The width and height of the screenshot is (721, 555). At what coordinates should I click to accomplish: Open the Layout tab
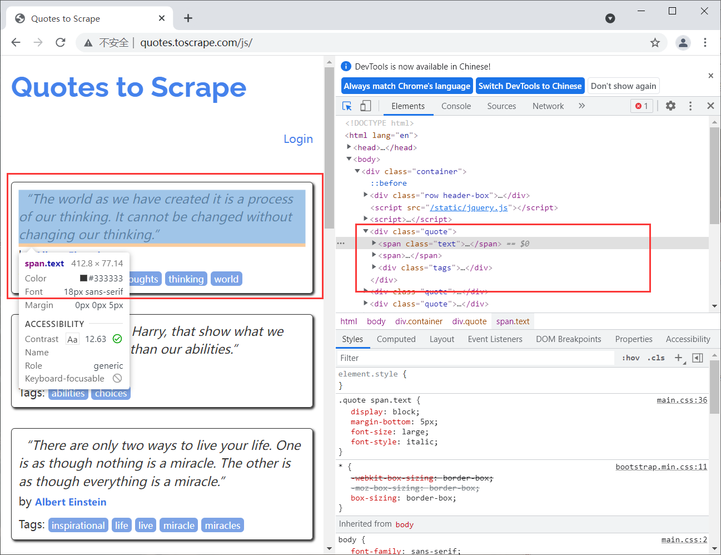tap(442, 339)
